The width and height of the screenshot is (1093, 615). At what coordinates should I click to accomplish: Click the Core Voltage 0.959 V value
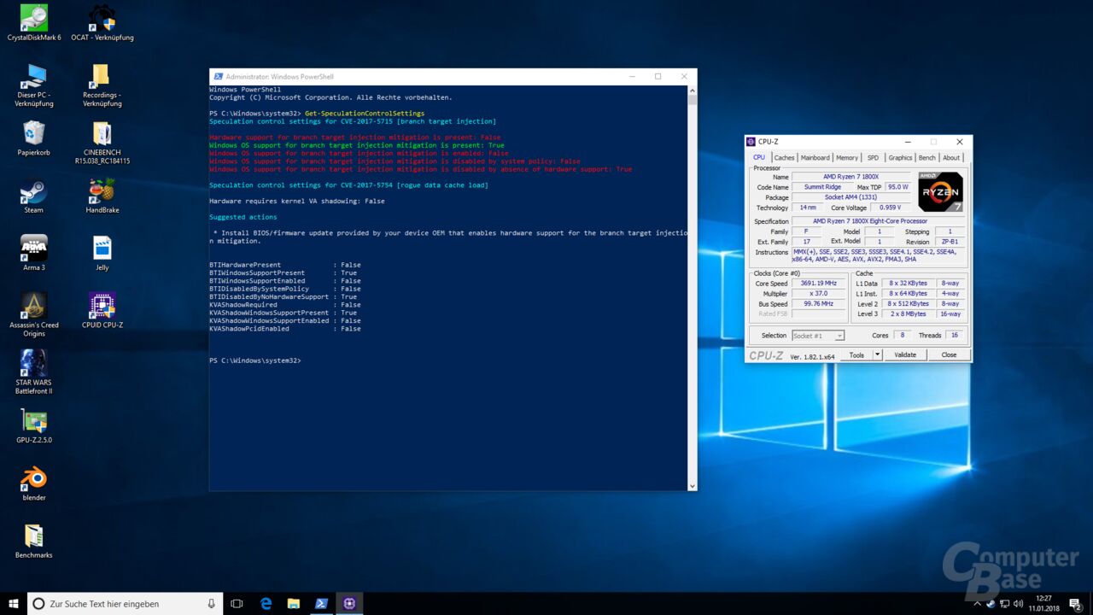890,208
